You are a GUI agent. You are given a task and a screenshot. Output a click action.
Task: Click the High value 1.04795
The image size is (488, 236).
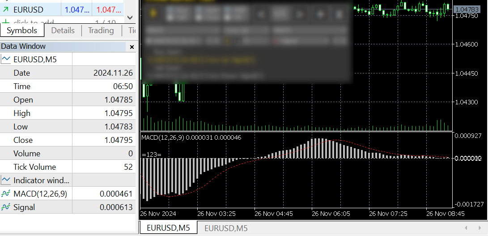(x=119, y=113)
